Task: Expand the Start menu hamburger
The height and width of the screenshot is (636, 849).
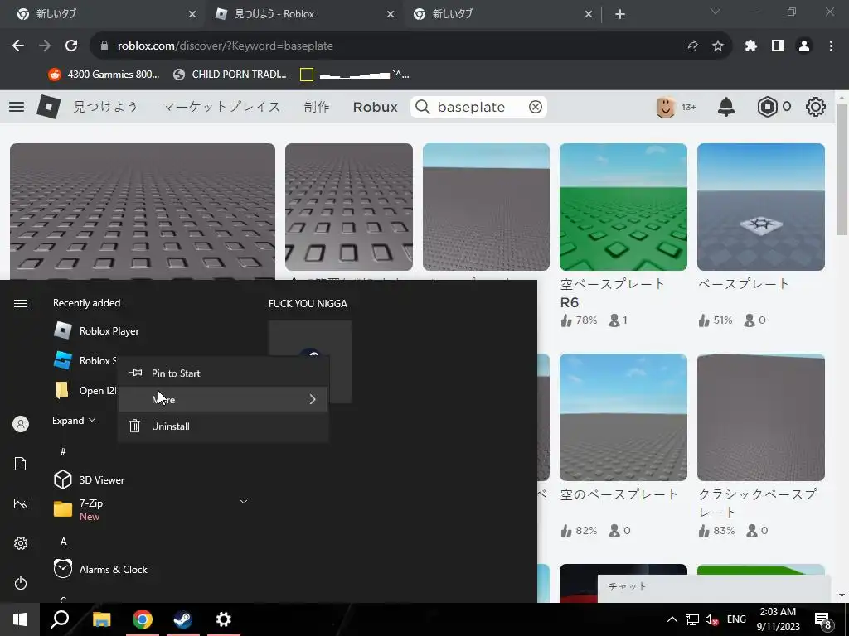Action: point(21,303)
